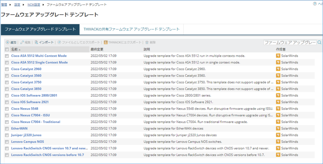Click SolarWinds icon in Cisco Catalyst 2960 row
The width and height of the screenshot is (323, 164).
[x=278, y=69]
